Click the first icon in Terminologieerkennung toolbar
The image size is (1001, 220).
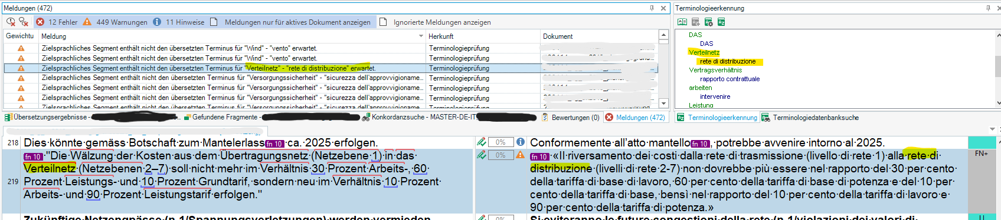pos(682,22)
